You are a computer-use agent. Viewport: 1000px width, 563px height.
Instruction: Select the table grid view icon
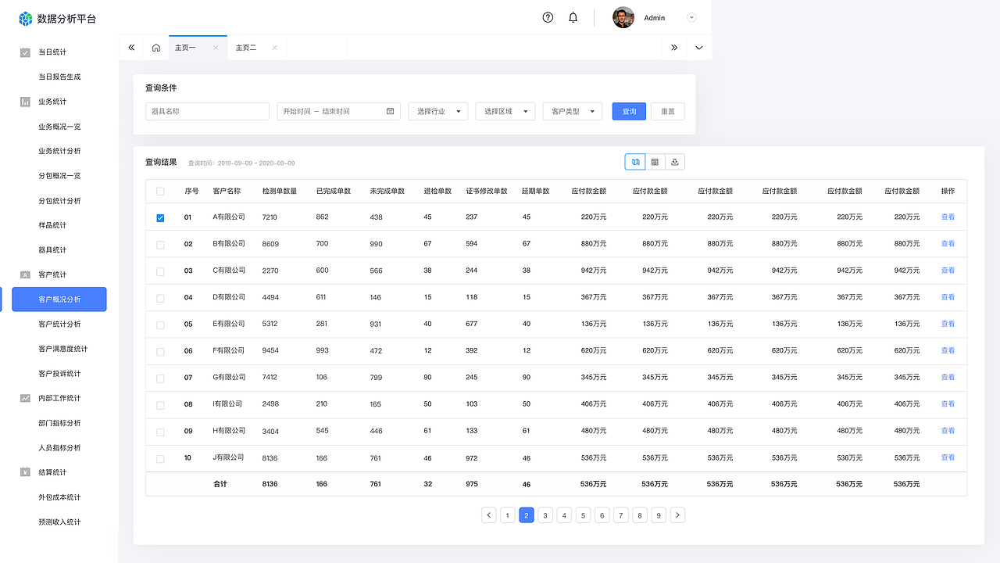655,162
